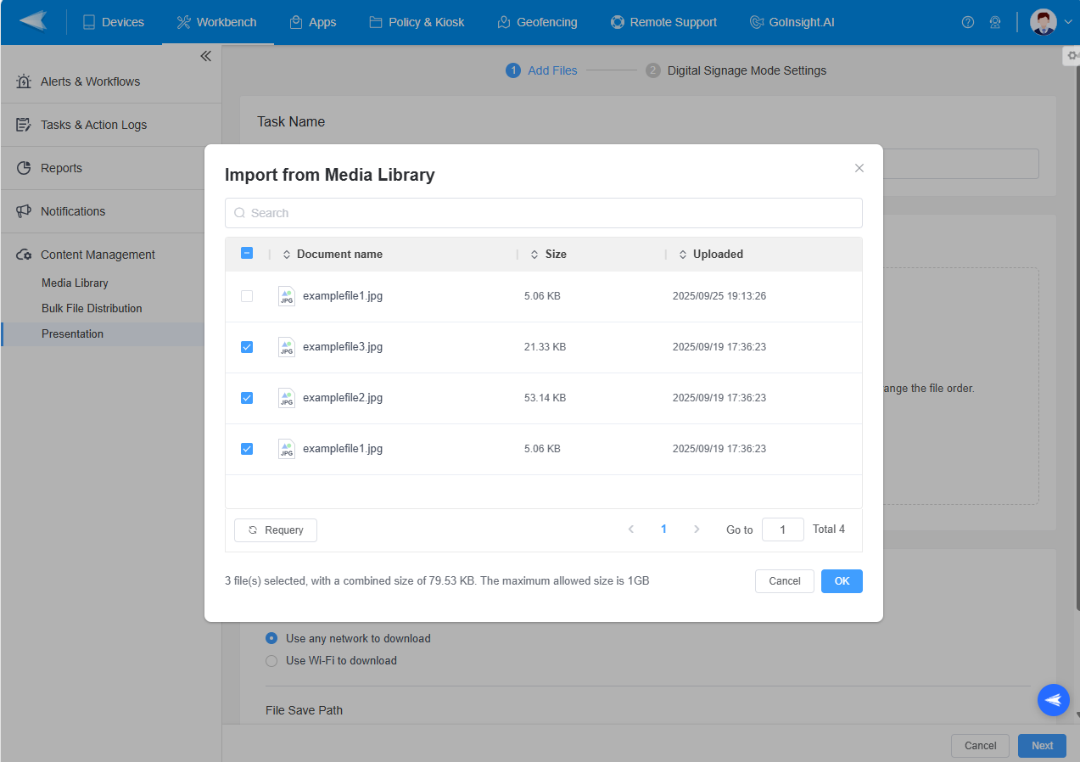Screen dimensions: 1080x762
Task: Sort by Uploaded date column
Action: [x=683, y=254]
